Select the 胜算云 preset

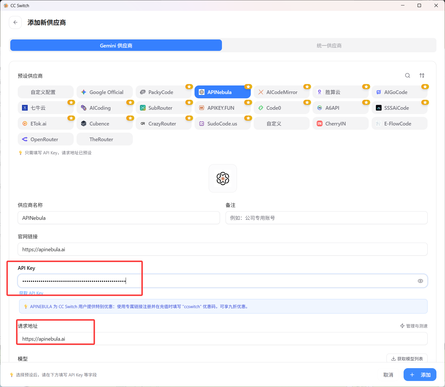[x=340, y=92]
